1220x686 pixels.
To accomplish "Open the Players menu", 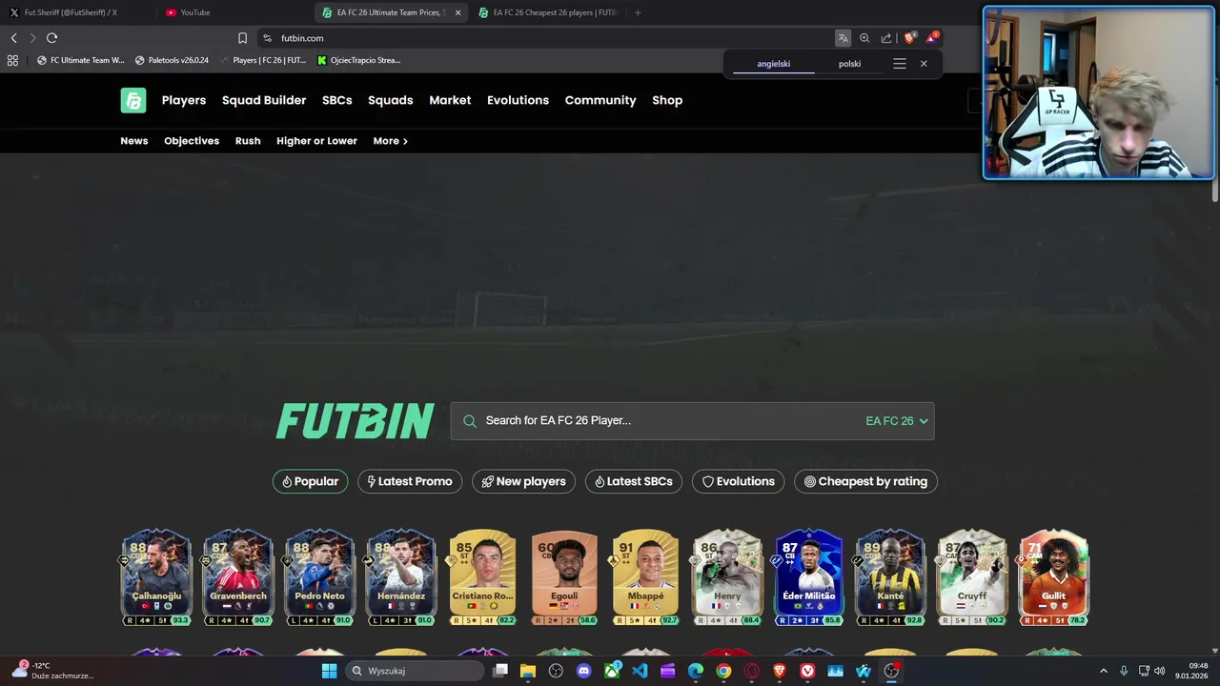I will point(184,100).
